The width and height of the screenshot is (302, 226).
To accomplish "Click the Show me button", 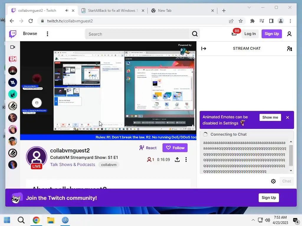I will (x=270, y=117).
